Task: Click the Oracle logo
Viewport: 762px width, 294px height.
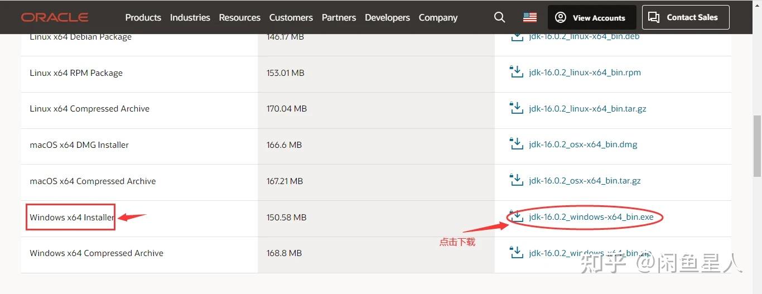Action: click(55, 17)
